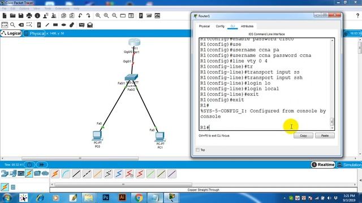The image size is (362, 203).
Task: Save the project with the floppy icon
Action: (x=21, y=16)
